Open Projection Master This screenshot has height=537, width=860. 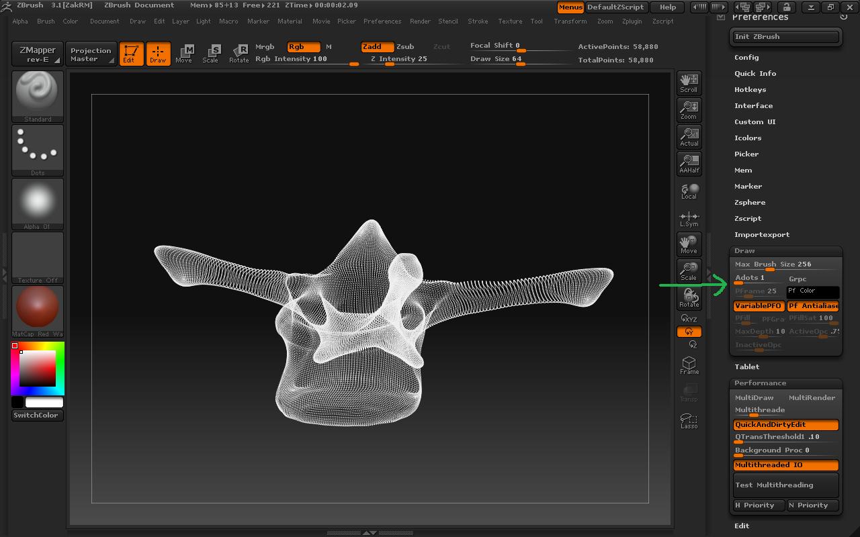[x=91, y=54]
